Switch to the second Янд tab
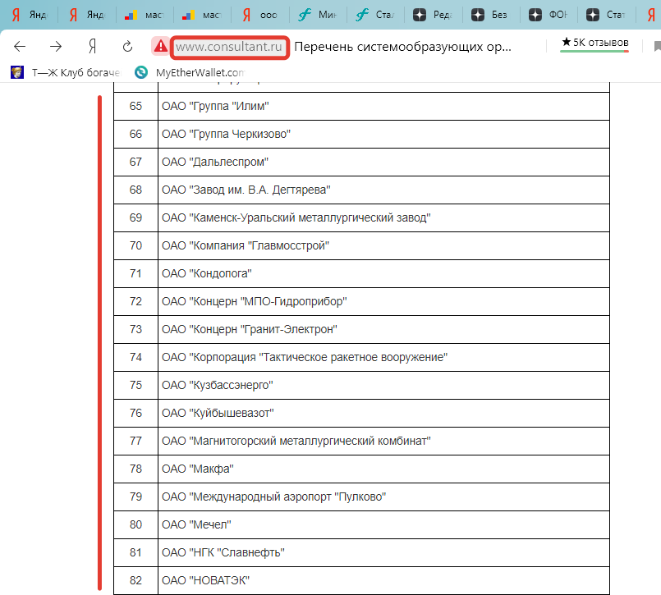This screenshot has height=595, width=661. (87, 15)
